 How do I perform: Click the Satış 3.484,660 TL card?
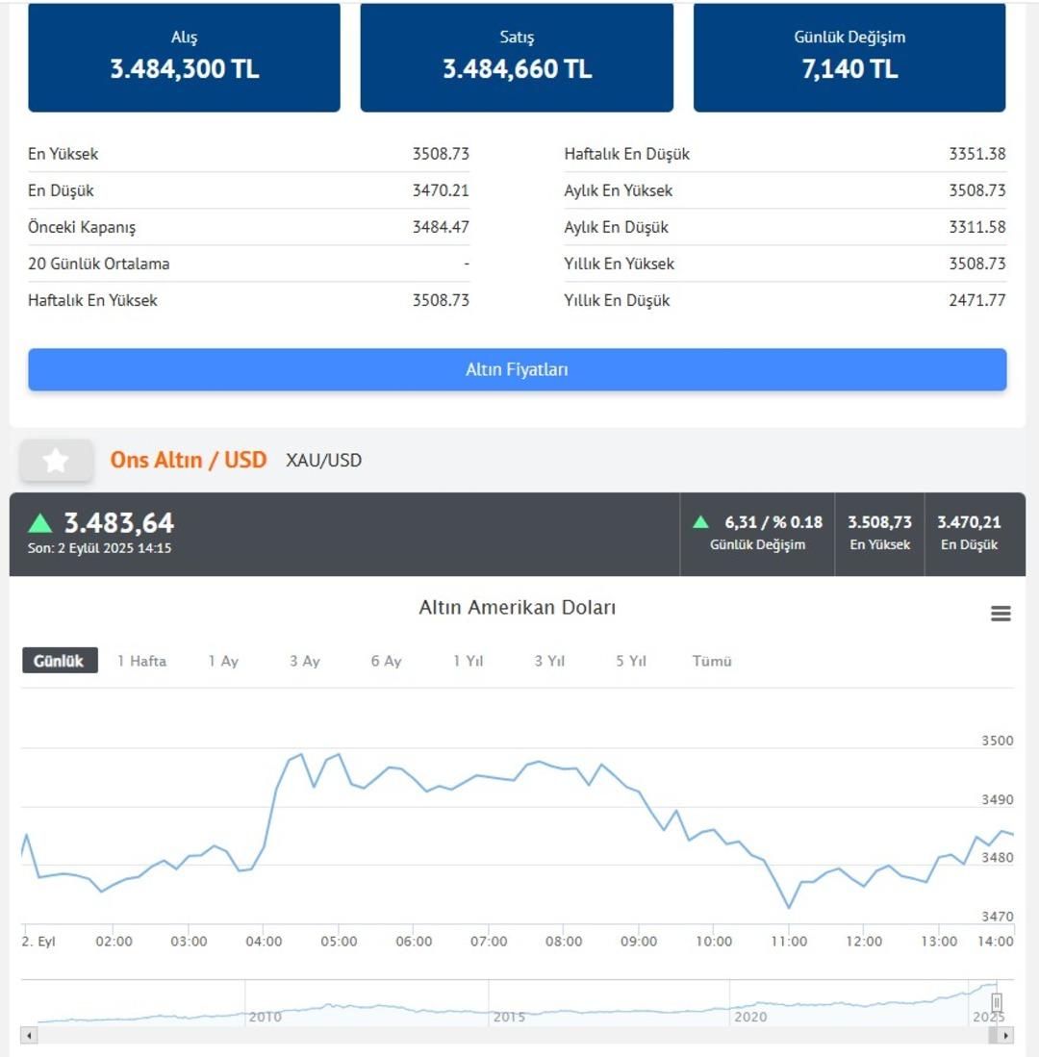[517, 58]
